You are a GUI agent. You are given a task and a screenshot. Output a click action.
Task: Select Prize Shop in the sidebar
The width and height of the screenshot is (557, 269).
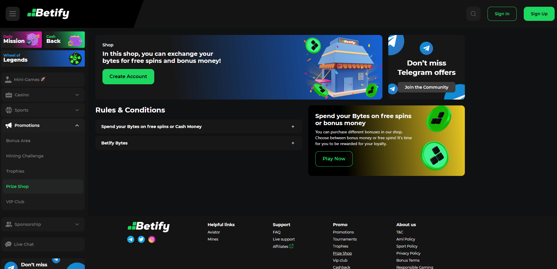(17, 186)
